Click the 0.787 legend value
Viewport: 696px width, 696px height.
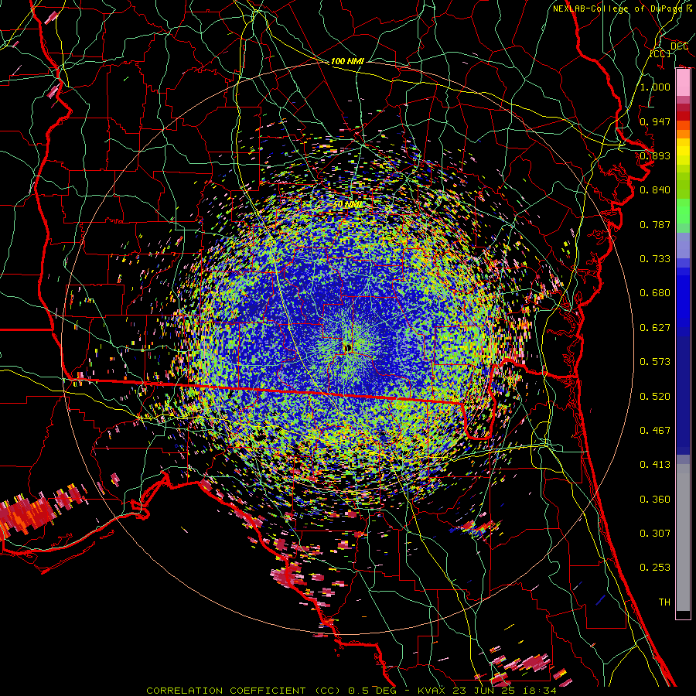655,224
